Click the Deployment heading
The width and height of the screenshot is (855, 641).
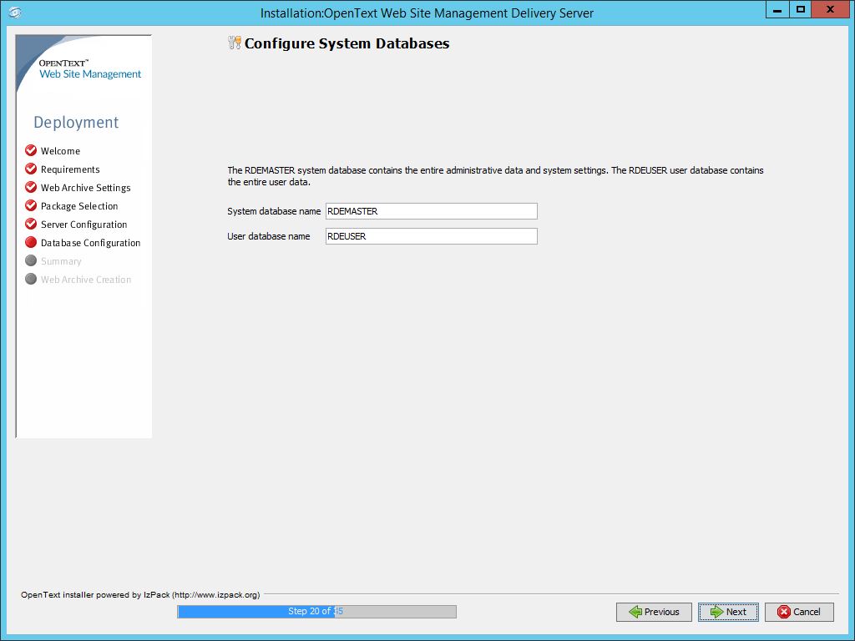coord(76,122)
